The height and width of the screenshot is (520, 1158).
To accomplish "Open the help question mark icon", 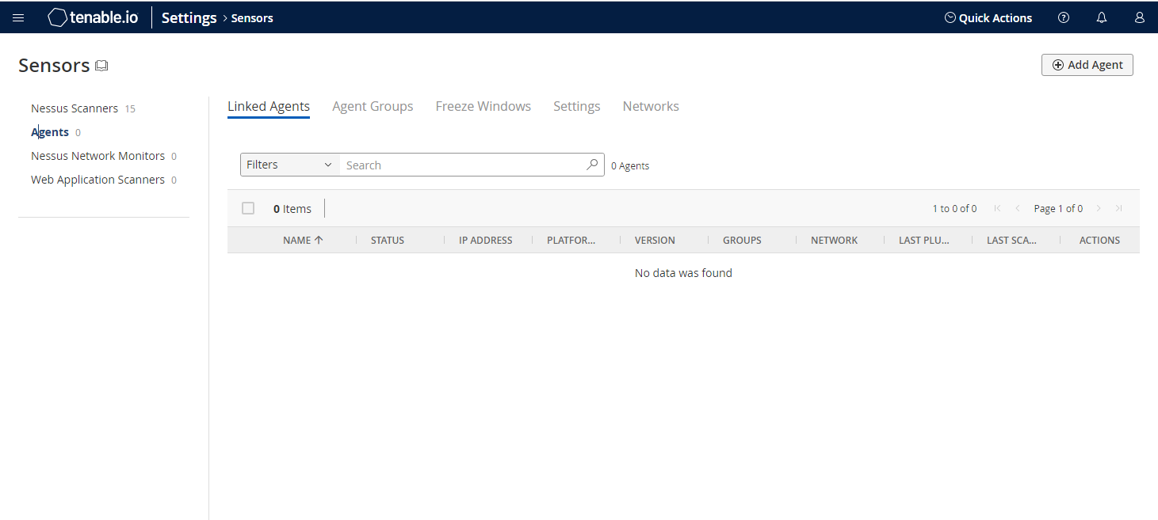I will pos(1064,17).
